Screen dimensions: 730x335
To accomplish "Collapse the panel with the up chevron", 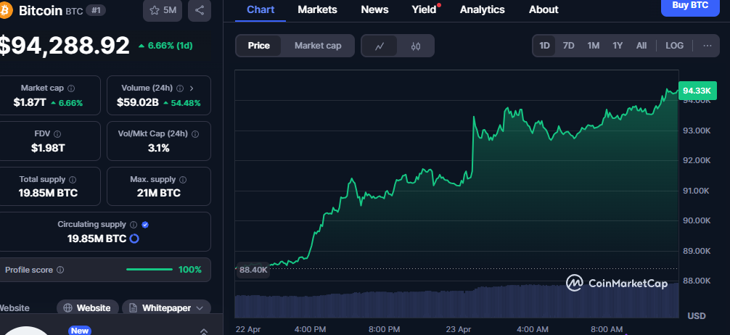I will pos(203,332).
